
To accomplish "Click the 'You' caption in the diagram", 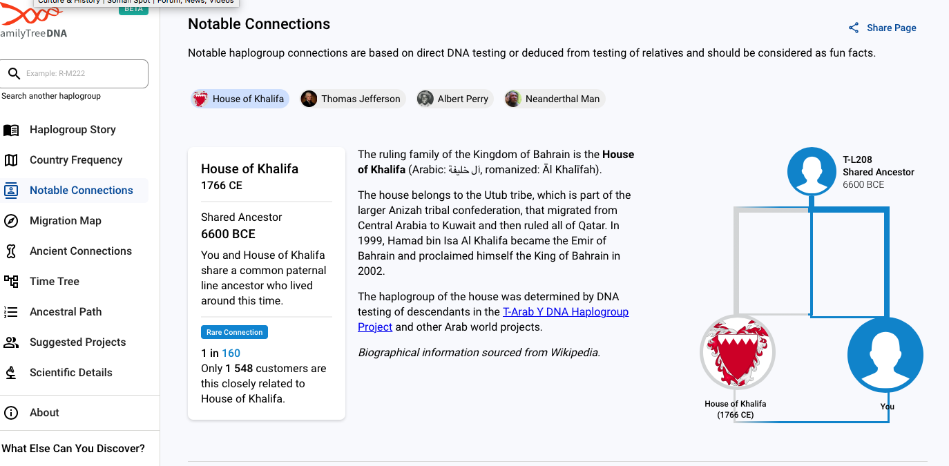I will [x=887, y=407].
